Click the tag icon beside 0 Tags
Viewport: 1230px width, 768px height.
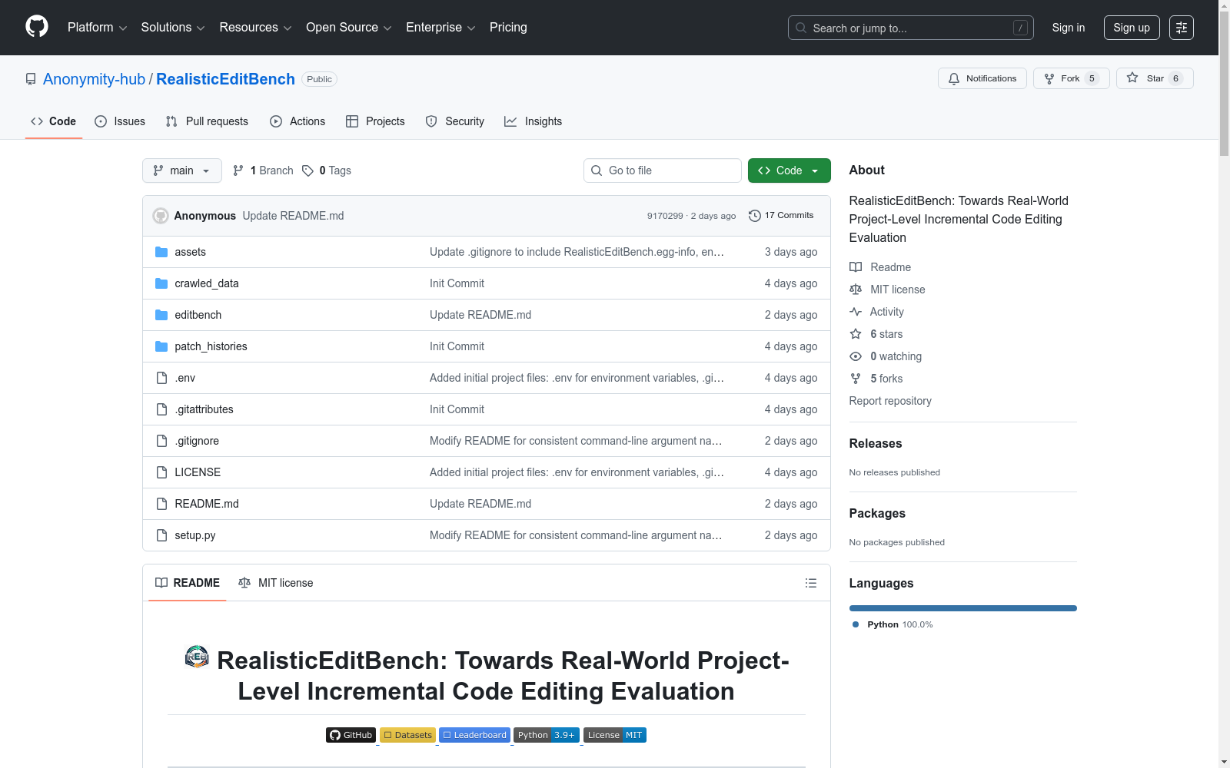coord(307,170)
